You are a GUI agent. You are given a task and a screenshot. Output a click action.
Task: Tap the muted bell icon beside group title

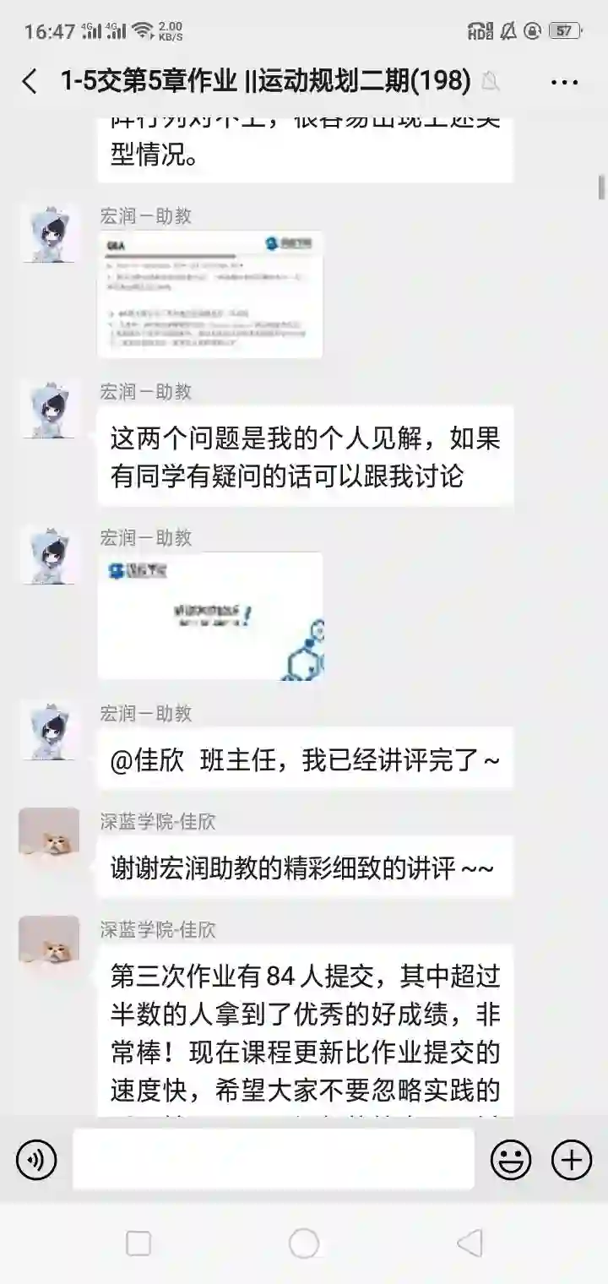point(490,81)
